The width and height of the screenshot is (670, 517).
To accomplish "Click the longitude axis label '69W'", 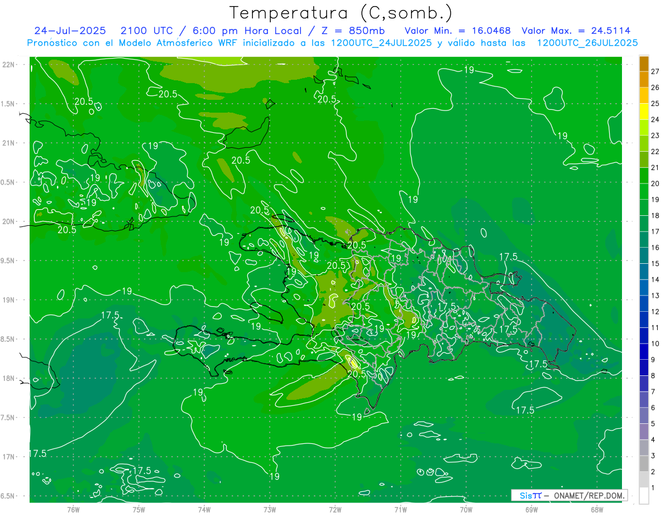I will pos(532,510).
